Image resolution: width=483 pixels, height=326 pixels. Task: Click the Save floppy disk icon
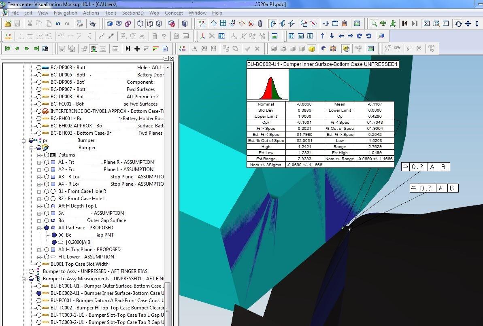tap(17, 23)
